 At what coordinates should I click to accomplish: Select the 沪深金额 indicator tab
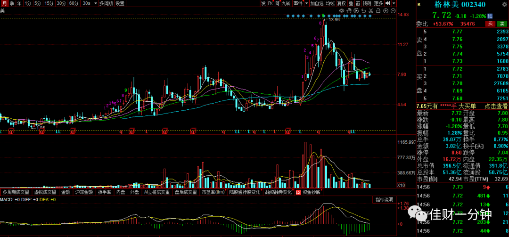[84, 192]
